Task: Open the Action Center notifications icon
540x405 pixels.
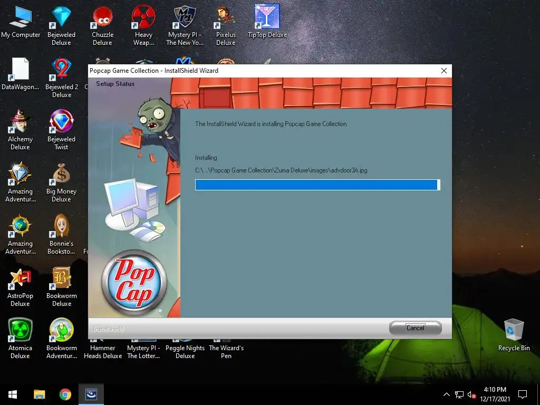Action: pyautogui.click(x=523, y=394)
